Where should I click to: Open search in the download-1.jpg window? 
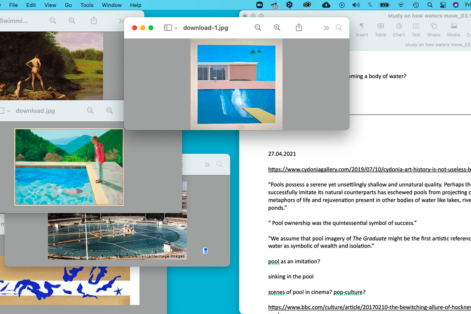tap(338, 27)
